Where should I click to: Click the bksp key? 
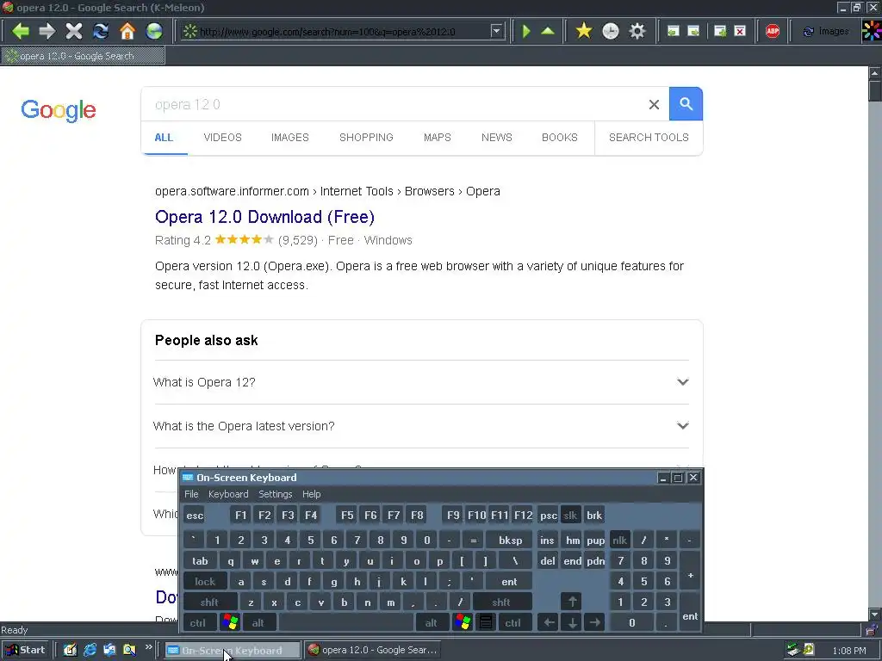(x=510, y=541)
